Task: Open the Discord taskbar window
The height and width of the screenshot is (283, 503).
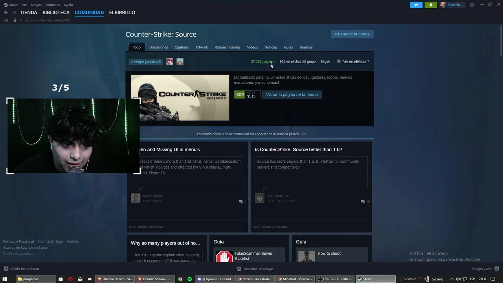Action: pos(215,279)
